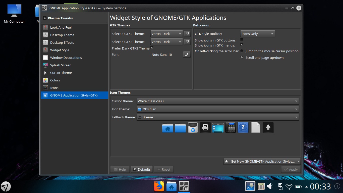This screenshot has width=343, height=193.
Task: Click the Splash Screen icon
Action: coord(45,65)
